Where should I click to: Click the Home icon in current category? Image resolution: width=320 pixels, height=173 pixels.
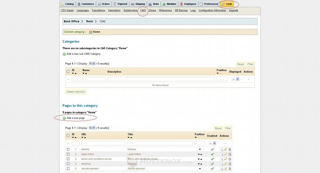pyautogui.click(x=91, y=32)
